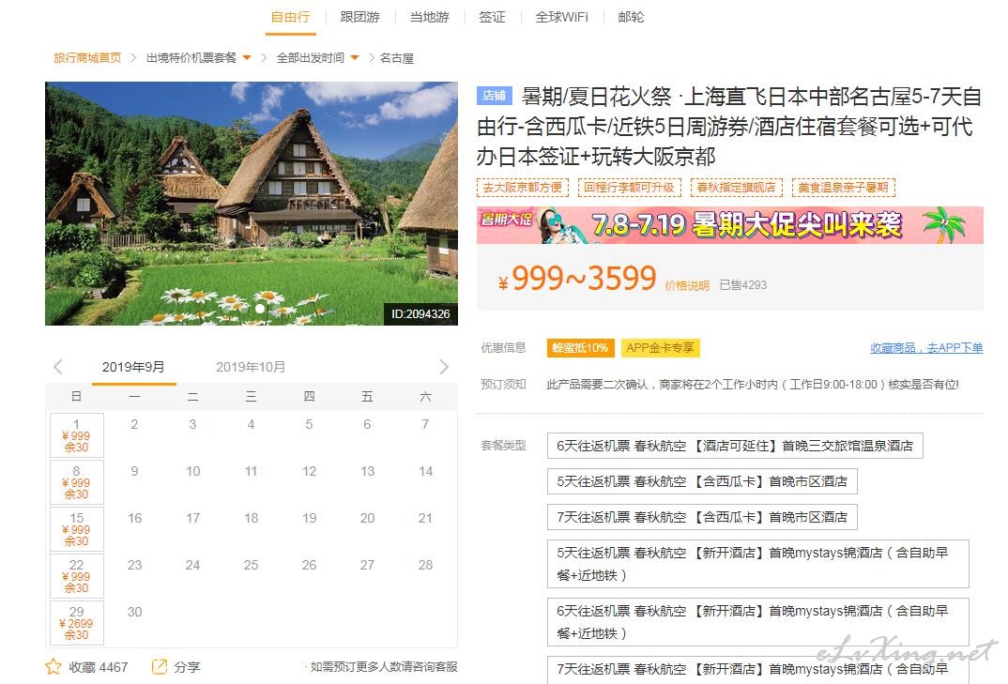1008x684 pixels.
Task: Open the 当地游 tab
Action: pyautogui.click(x=430, y=17)
